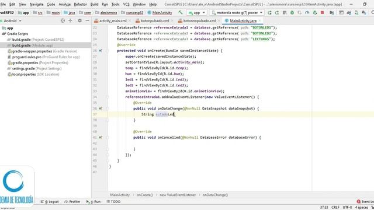Viewport: 374px width, 210px height.
Task: Open the Profiler tool window
Action: click(72, 202)
